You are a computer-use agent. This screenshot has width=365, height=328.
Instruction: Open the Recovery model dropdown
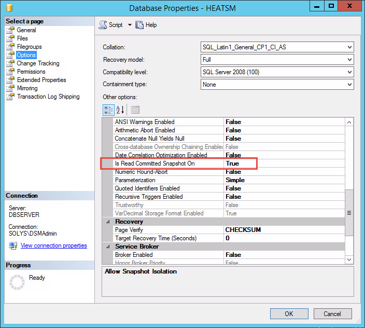coord(349,60)
